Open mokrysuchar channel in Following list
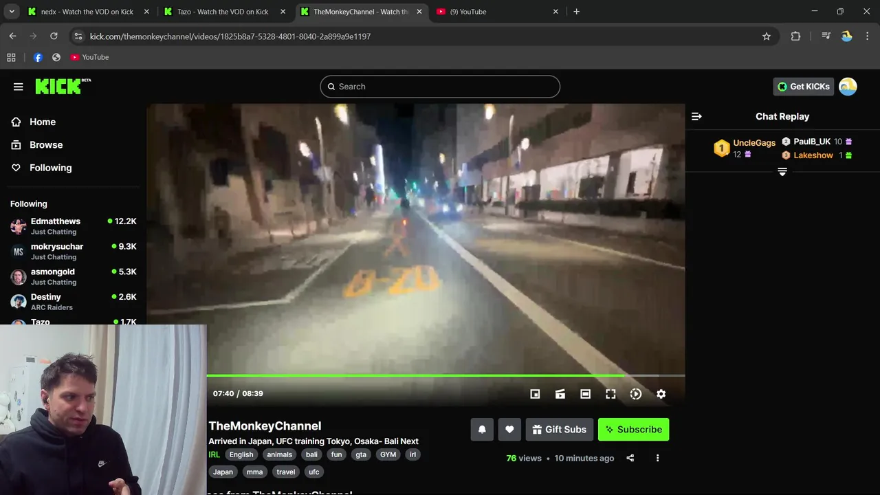This screenshot has width=880, height=495. click(x=73, y=252)
